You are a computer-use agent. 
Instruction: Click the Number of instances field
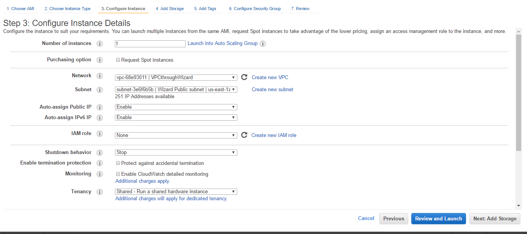[150, 44]
